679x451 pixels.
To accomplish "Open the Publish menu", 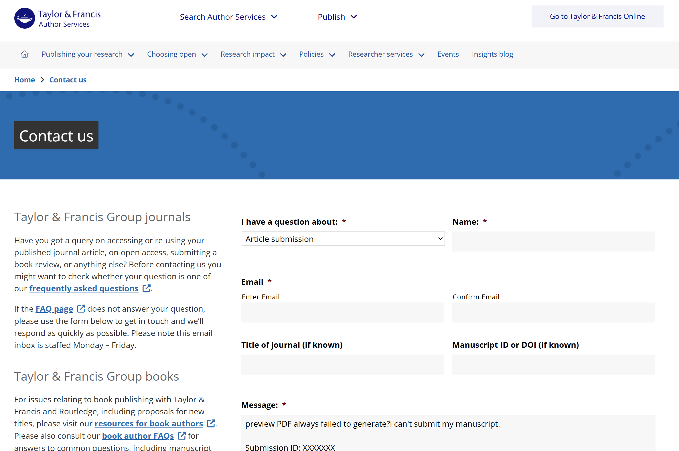I will pyautogui.click(x=337, y=17).
